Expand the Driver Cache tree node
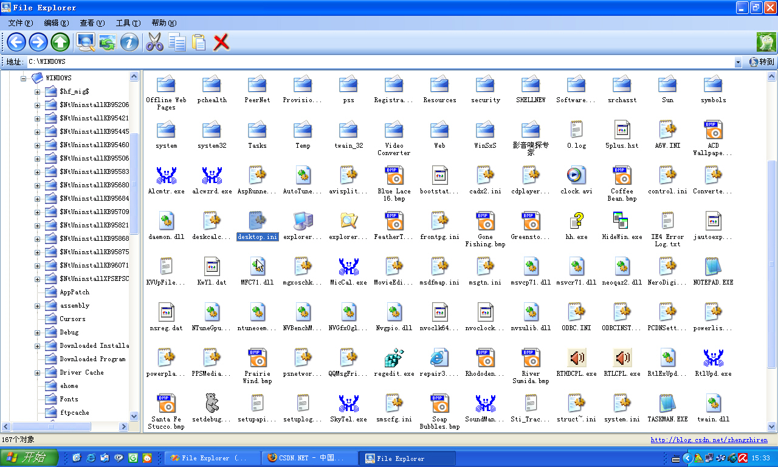This screenshot has height=467, width=778. pos(38,373)
